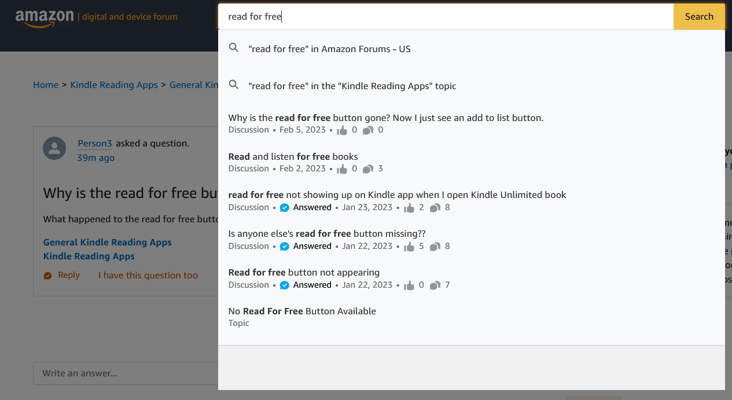Open "No Read For Free Button Available" topic
The height and width of the screenshot is (400, 732).
coord(302,311)
